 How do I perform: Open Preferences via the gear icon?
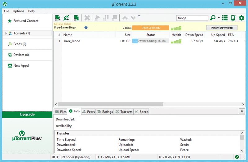241,18
